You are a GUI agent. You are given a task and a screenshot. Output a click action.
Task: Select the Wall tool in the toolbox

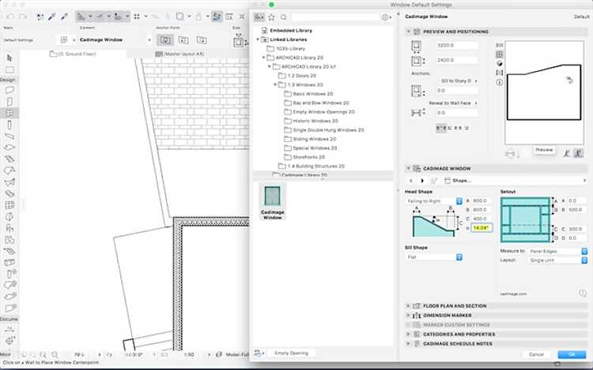(x=9, y=90)
